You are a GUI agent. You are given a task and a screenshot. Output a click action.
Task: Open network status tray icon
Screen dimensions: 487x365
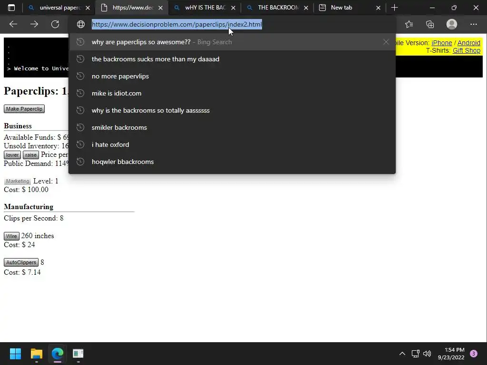[415, 354]
